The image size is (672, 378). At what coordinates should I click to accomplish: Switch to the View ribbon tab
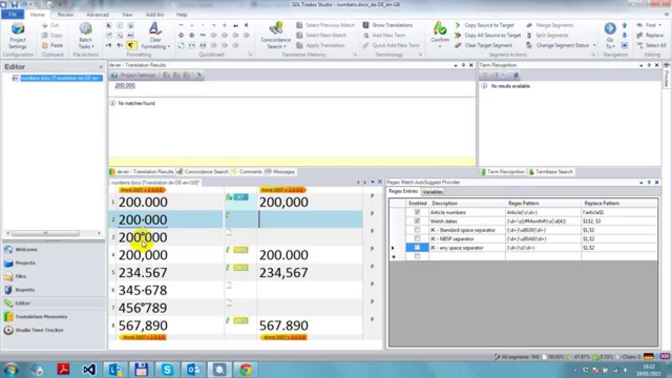(127, 15)
